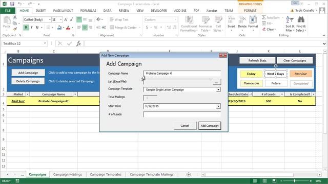Toggle Underline formatting

click(x=37, y=27)
